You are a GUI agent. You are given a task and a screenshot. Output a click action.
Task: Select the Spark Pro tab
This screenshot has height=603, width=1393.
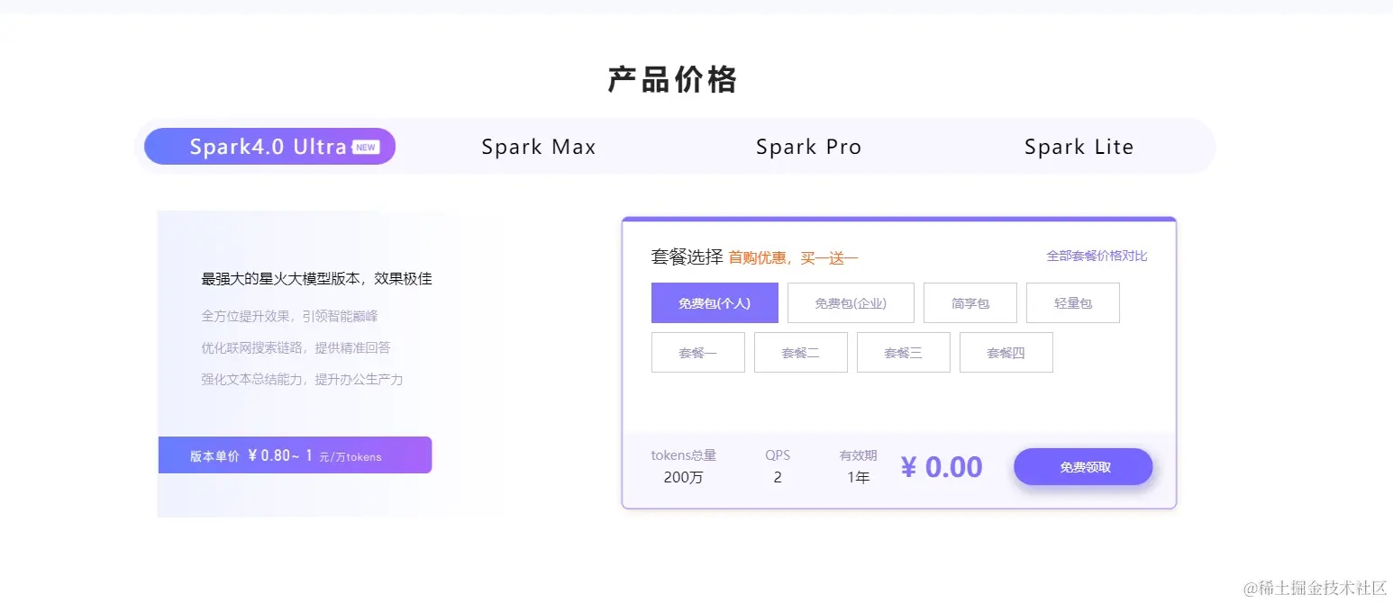pyautogui.click(x=808, y=147)
